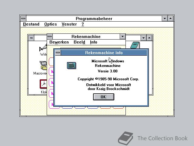Open the Bestand menu in Programmabeheer

[x=31, y=24]
